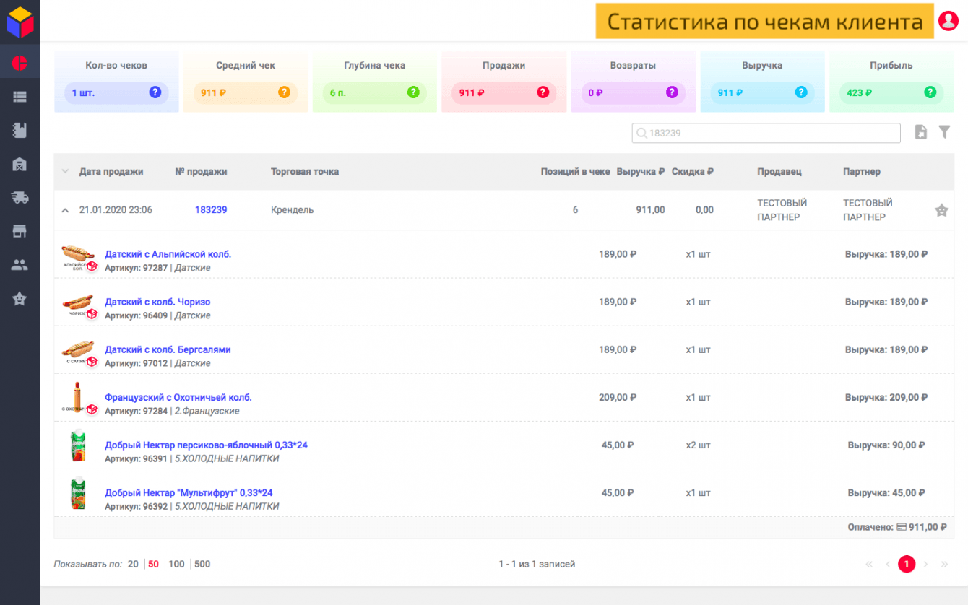
Task: Open the delivery truck sidebar icon
Action: point(20,198)
